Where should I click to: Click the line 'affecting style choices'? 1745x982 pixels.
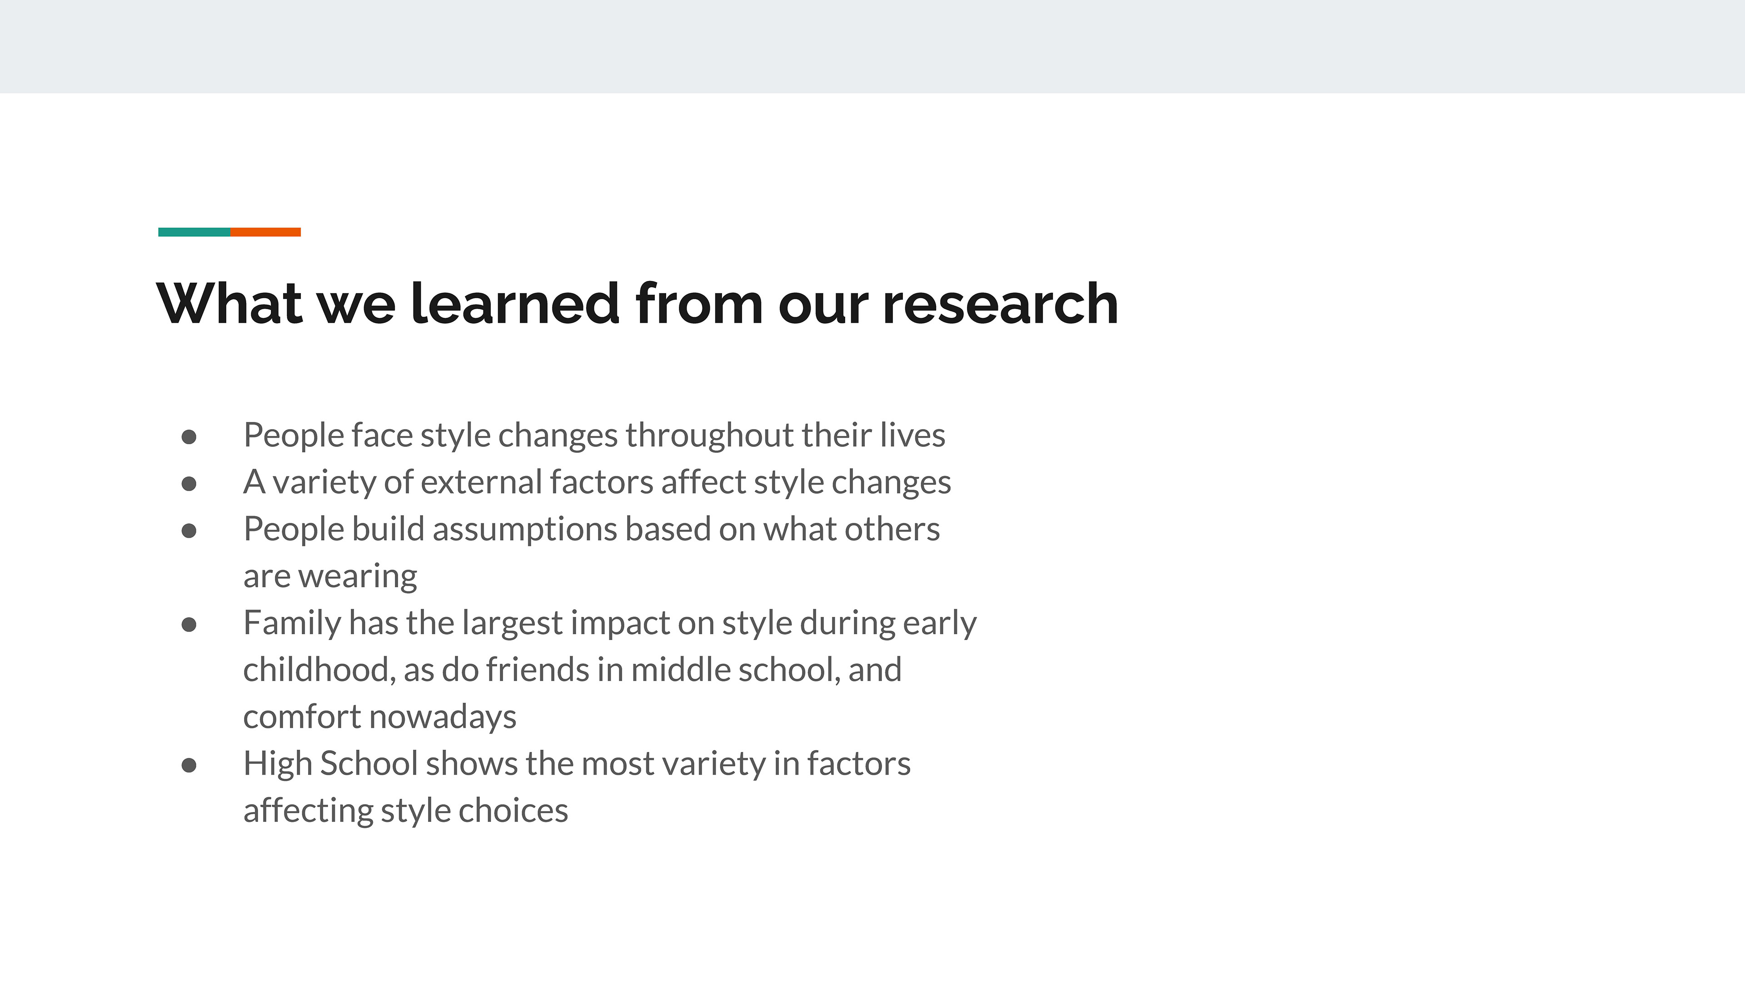click(x=405, y=811)
